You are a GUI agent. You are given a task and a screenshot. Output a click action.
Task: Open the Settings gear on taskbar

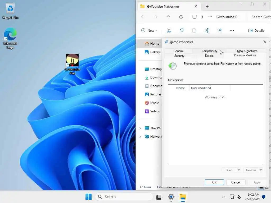pyautogui.click(x=171, y=197)
